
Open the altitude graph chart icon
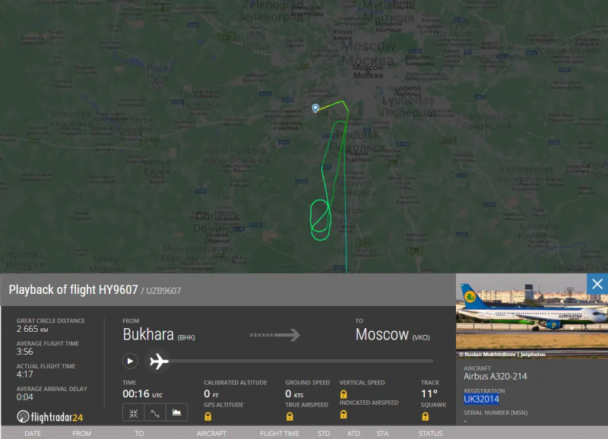tap(177, 412)
